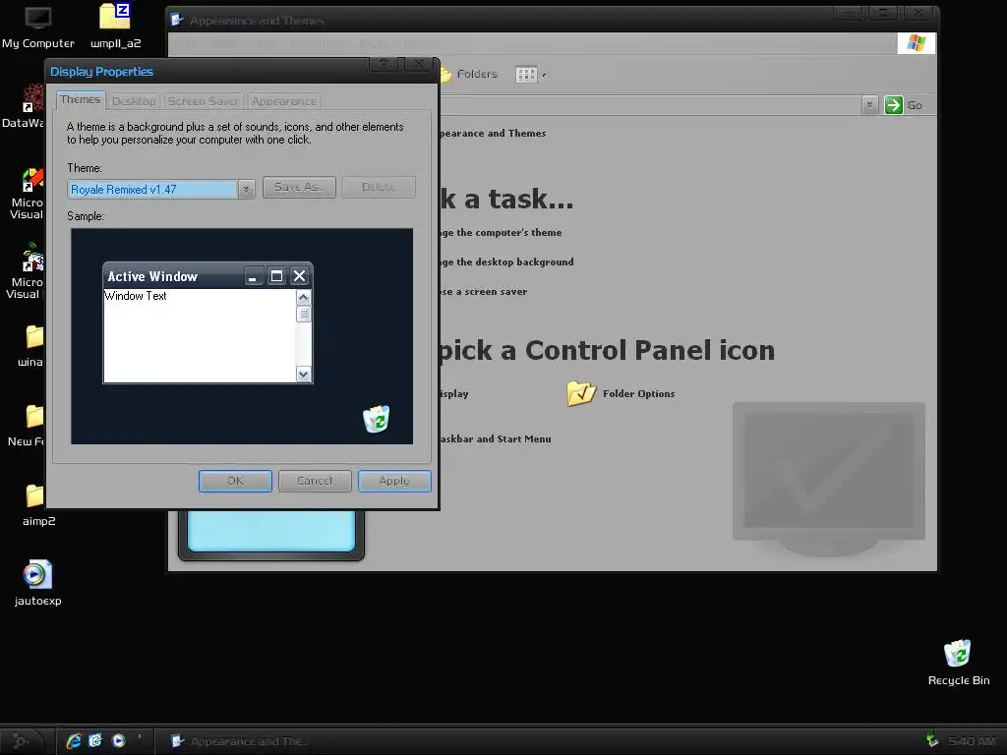The image size is (1007, 755).
Task: Click the 5:40 AM taskbar clock
Action: tap(972, 741)
